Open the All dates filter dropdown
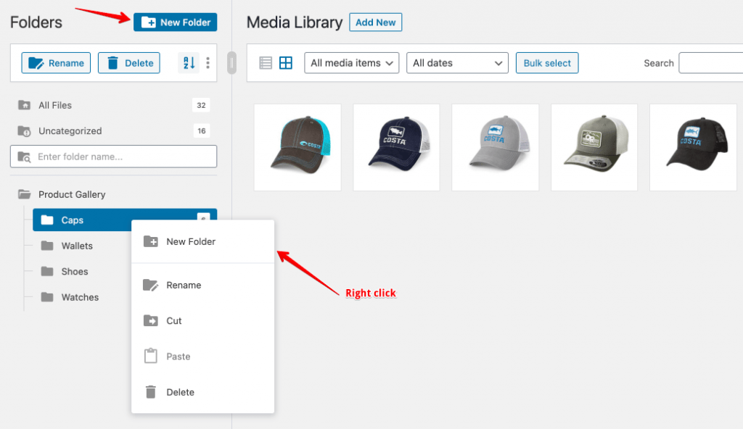The width and height of the screenshot is (743, 429). click(x=457, y=62)
